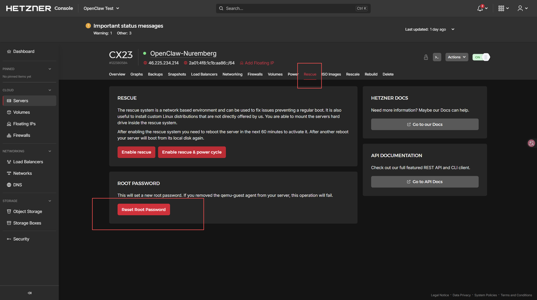Open the Legal Notice footer link
The image size is (537, 300).
pyautogui.click(x=440, y=295)
